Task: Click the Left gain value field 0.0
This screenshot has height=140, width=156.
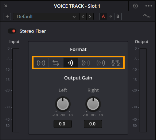Action: point(63,124)
